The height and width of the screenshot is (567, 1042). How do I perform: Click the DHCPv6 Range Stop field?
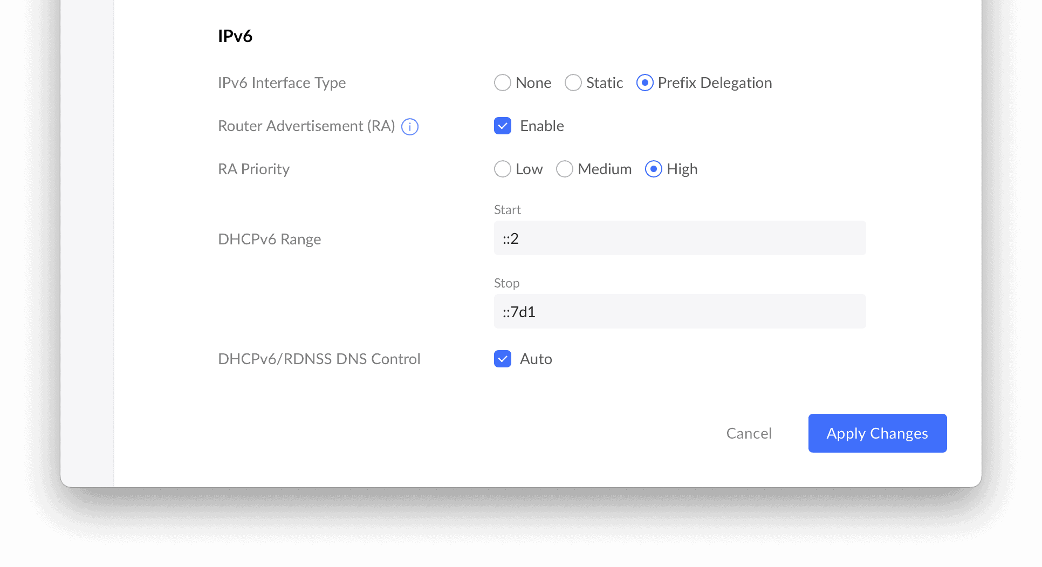click(x=680, y=311)
